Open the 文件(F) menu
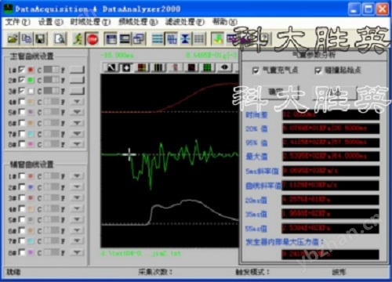 [18, 22]
